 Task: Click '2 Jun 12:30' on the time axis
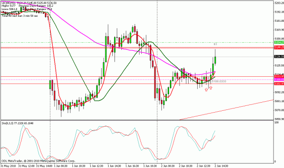[x=204, y=166]
